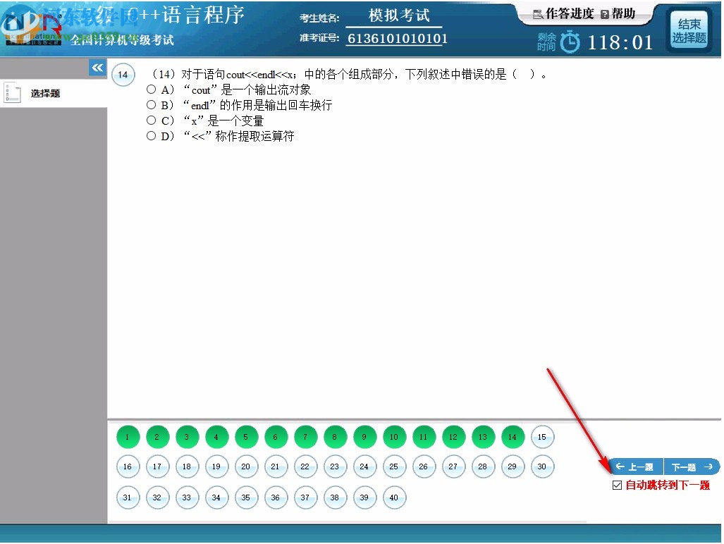This screenshot has width=724, height=544.
Task: Click 结束选择题 to end multiple choice
Action: point(689,30)
